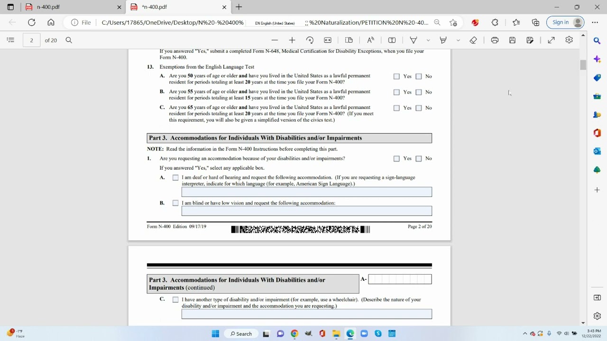Open Office in Edge sidebar
Screen dimensions: 607x341
597,133
